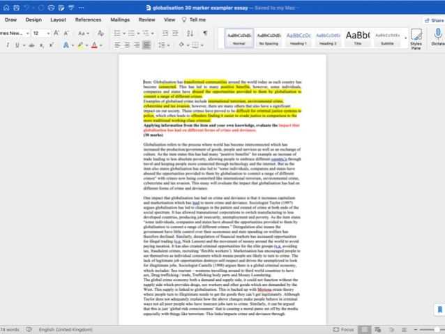The height and width of the screenshot is (334, 445).
Task: Click the Dictate microphone icon
Action: 438,34
